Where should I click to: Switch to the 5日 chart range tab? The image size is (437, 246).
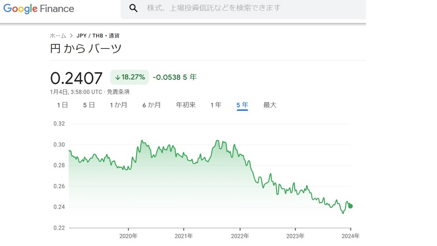[x=88, y=105]
